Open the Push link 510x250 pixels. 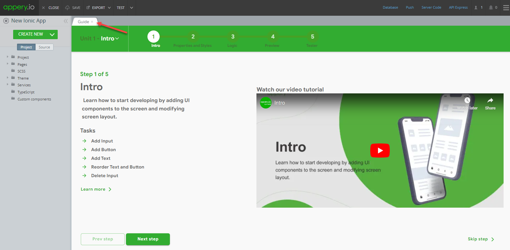click(x=410, y=7)
